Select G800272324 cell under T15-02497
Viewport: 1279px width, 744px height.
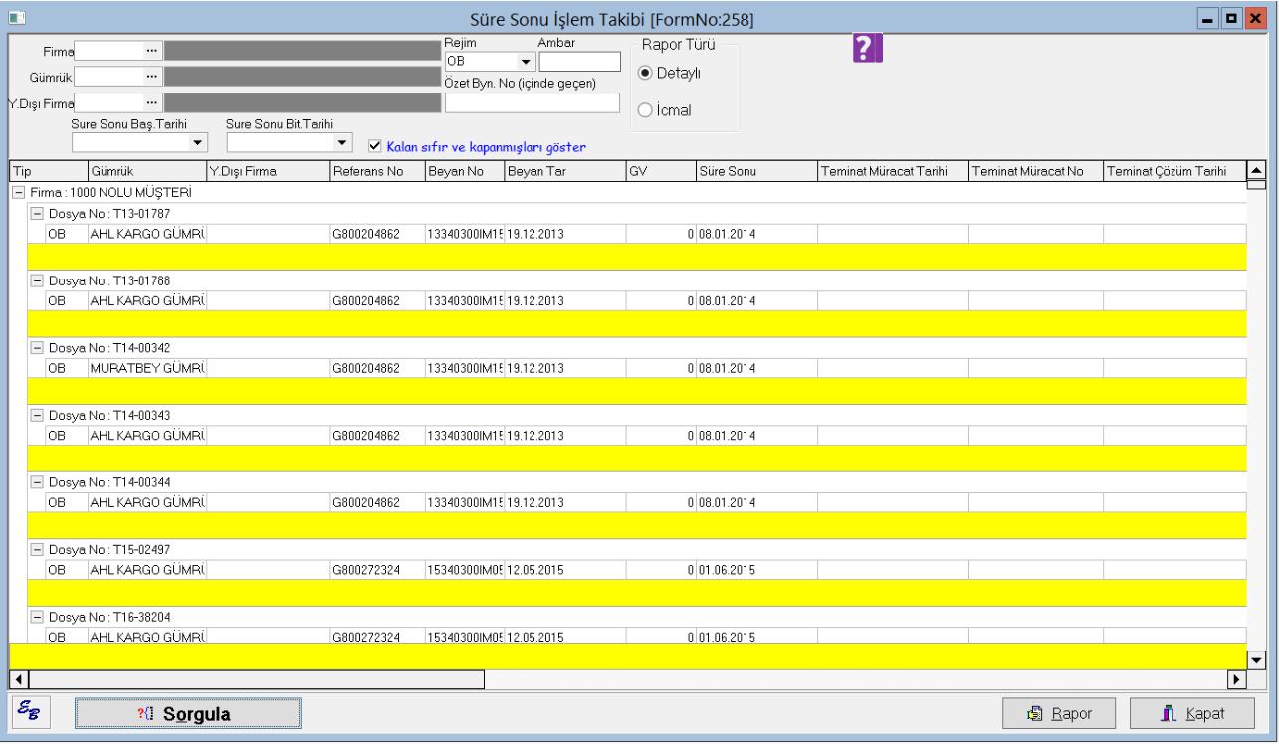click(376, 569)
